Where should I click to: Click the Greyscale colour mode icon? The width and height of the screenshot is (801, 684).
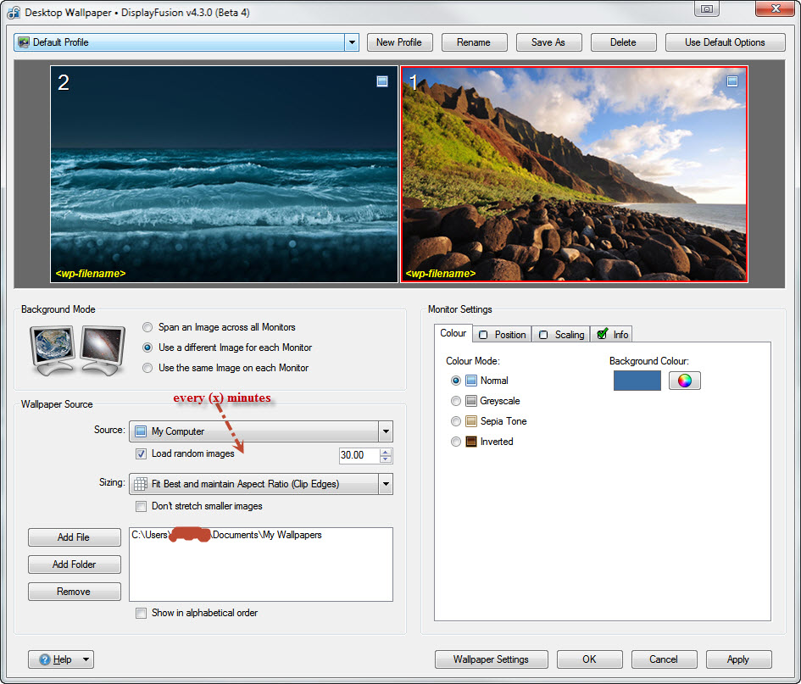(x=471, y=401)
